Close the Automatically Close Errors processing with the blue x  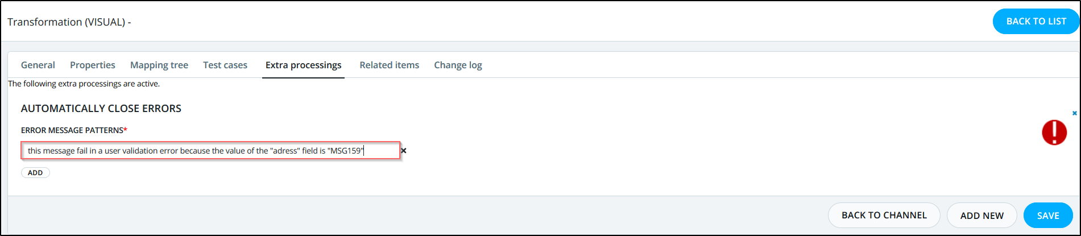tap(1074, 113)
